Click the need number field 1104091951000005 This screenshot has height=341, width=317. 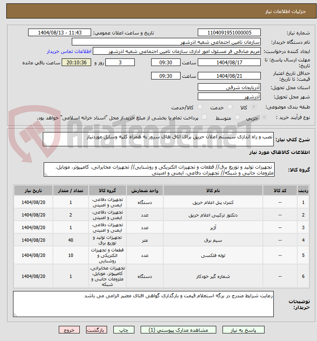coord(229,33)
